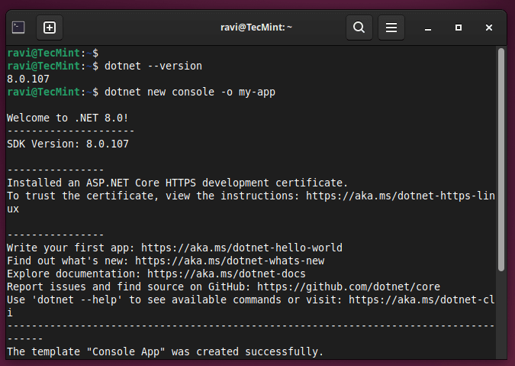Image resolution: width=515 pixels, height=366 pixels.
Task: Click the terminal app icon in the title bar
Action: (18, 28)
